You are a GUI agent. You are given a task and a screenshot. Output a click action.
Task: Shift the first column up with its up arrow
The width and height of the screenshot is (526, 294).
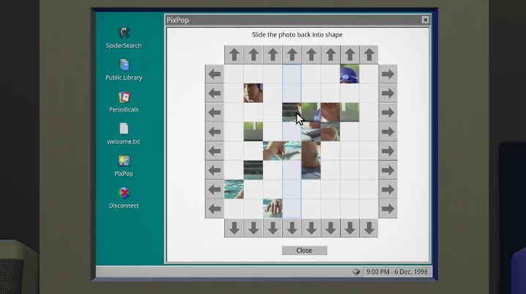tap(234, 55)
